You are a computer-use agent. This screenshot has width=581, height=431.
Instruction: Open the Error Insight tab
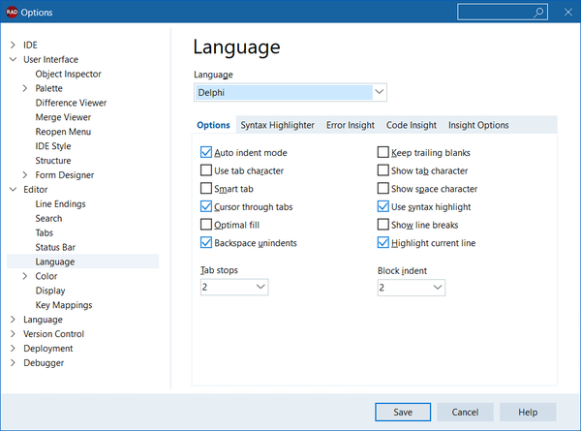[x=351, y=125]
